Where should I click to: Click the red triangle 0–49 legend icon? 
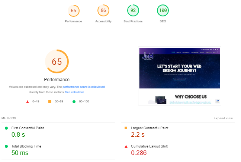click(28, 101)
